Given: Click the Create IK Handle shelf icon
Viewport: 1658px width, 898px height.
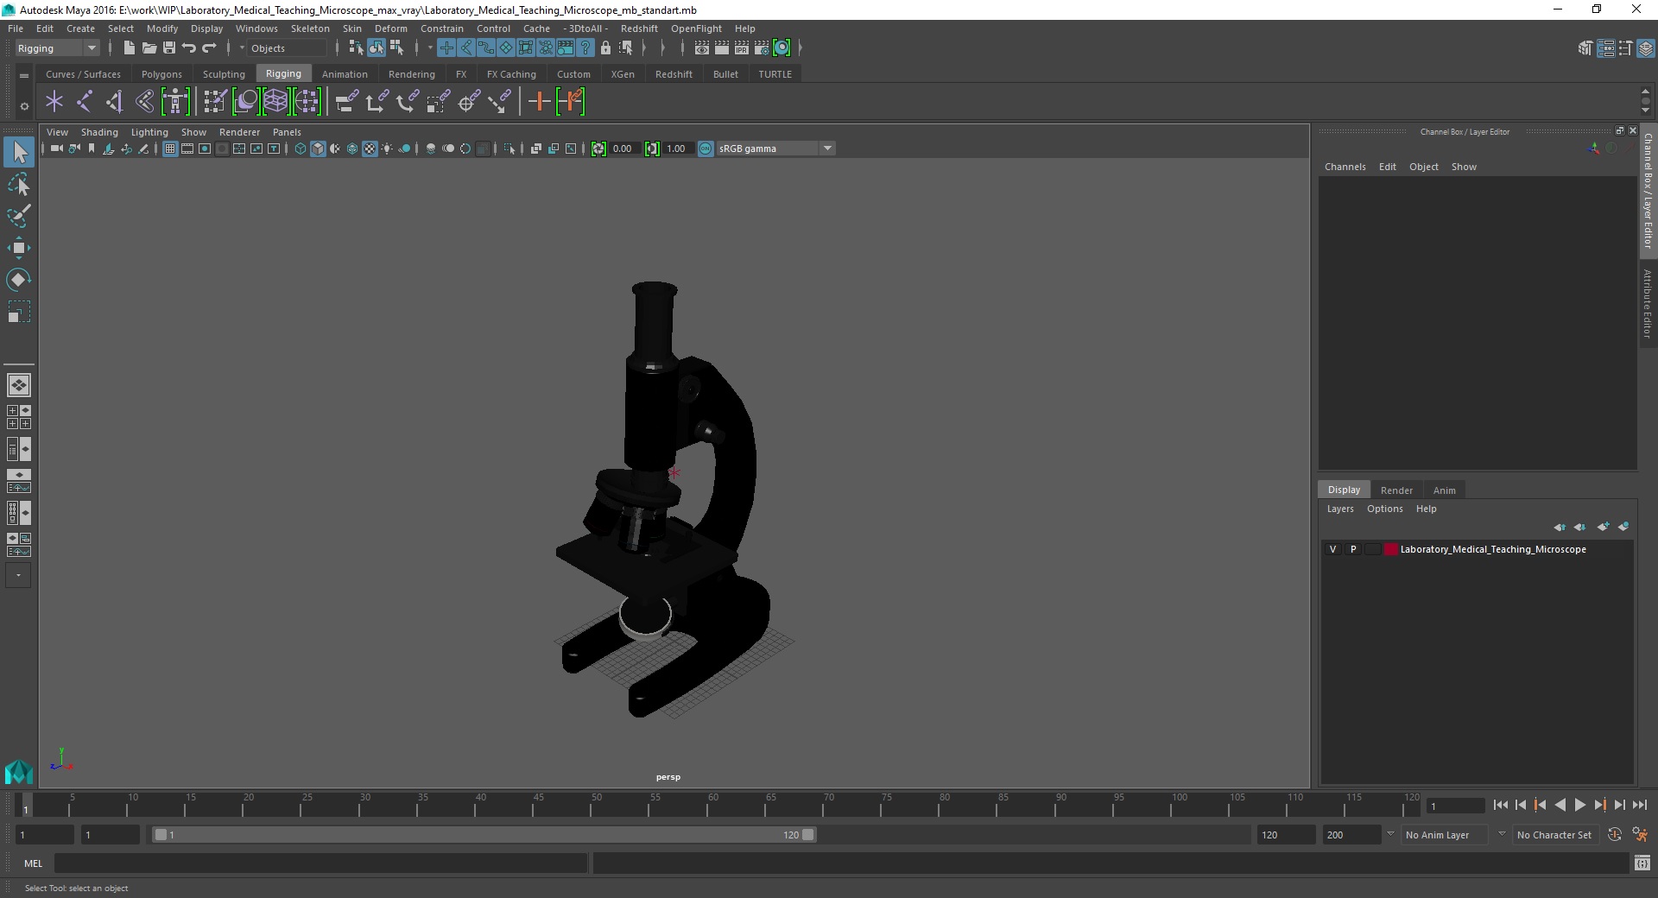Looking at the screenshot, I should pyautogui.click(x=115, y=102).
